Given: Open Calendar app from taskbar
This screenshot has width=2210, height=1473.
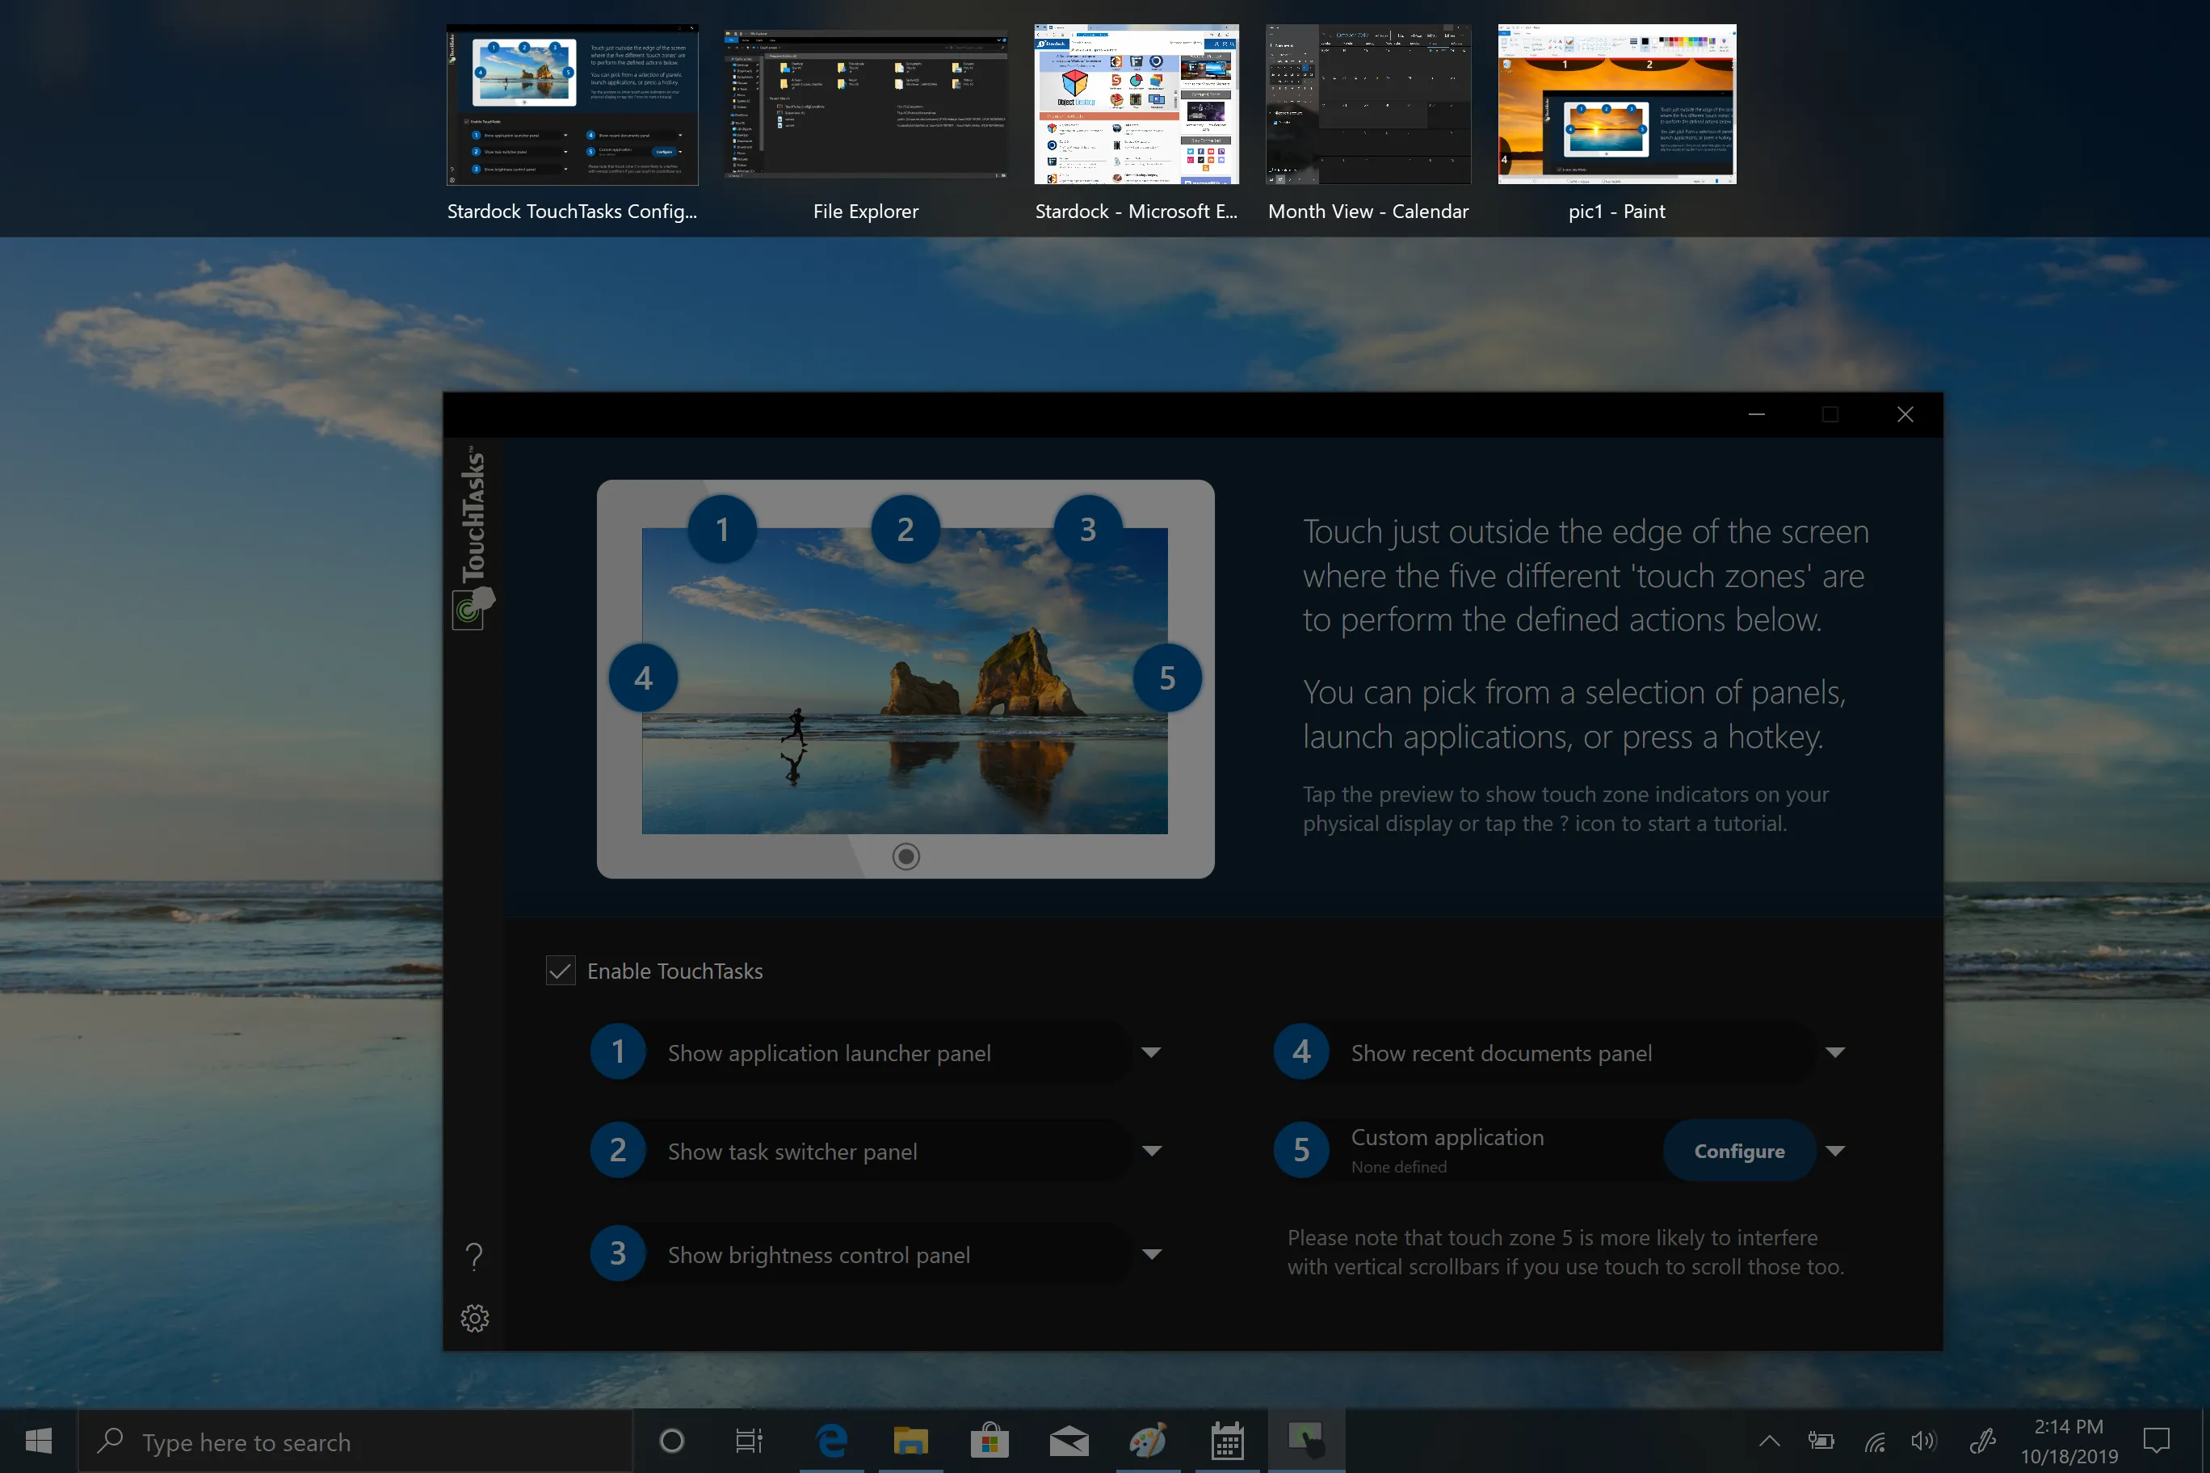Looking at the screenshot, I should click(x=1227, y=1440).
